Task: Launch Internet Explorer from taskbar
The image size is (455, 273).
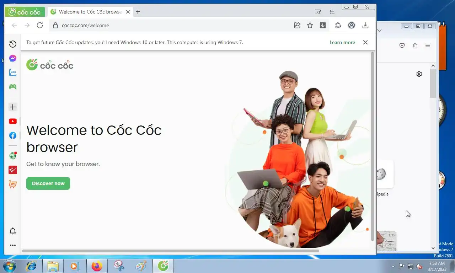Action: (x=31, y=266)
